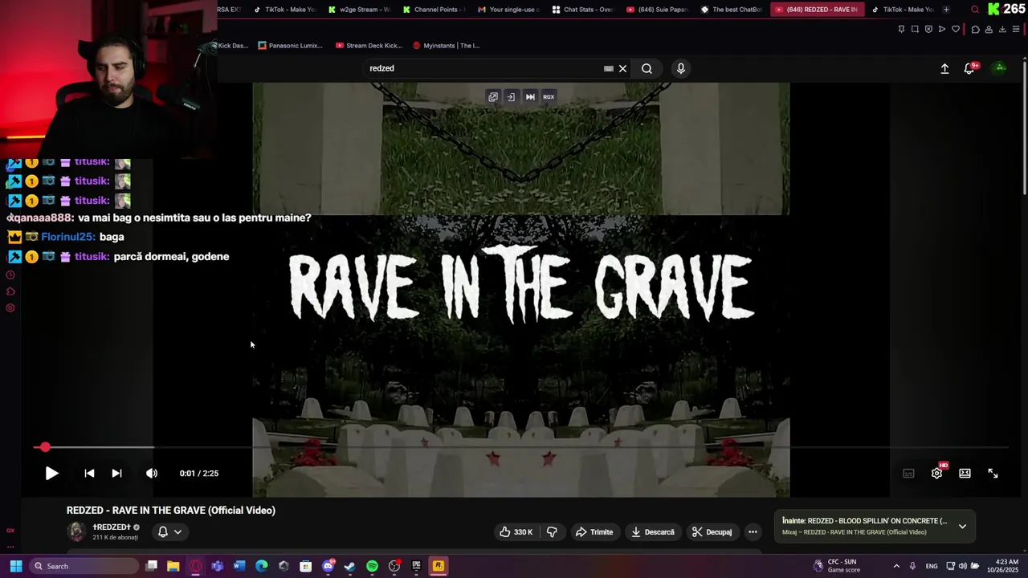This screenshot has height=578, width=1028.
Task: Click the taskbar Search box
Action: [84, 566]
